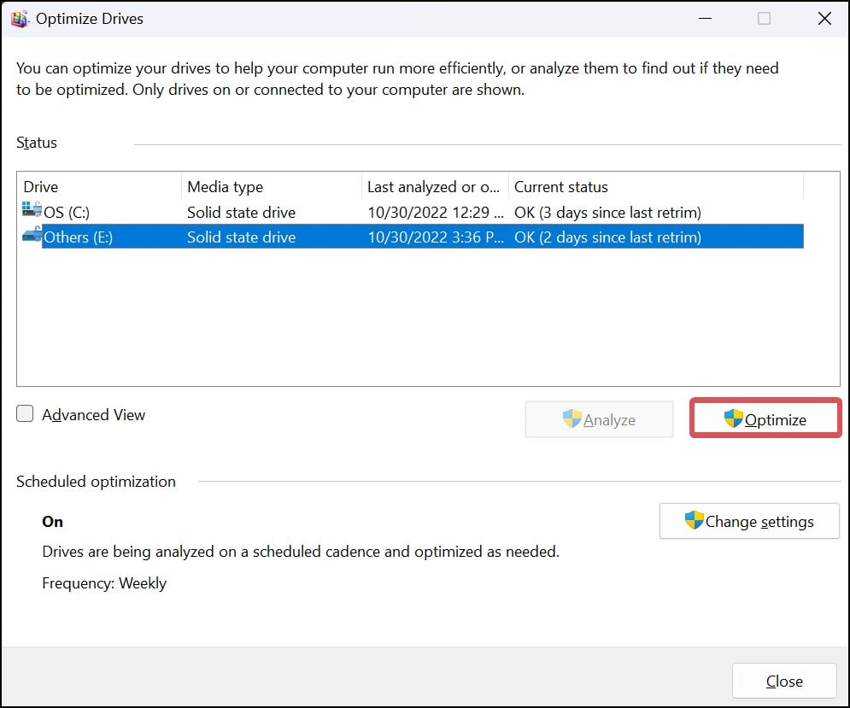Screen dimensions: 850x708
Task: Sort by the Drive column header
Action: pyautogui.click(x=98, y=187)
